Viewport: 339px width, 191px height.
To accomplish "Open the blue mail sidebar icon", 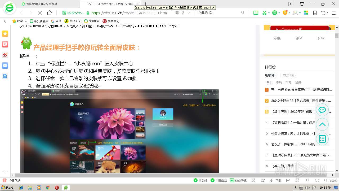I will 5,66.
